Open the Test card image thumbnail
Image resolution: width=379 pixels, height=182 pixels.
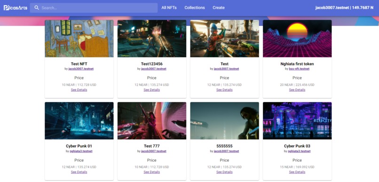(x=225, y=39)
